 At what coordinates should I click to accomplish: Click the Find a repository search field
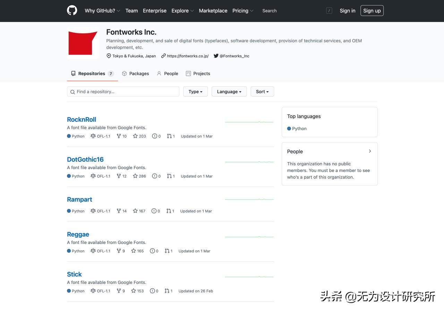123,92
